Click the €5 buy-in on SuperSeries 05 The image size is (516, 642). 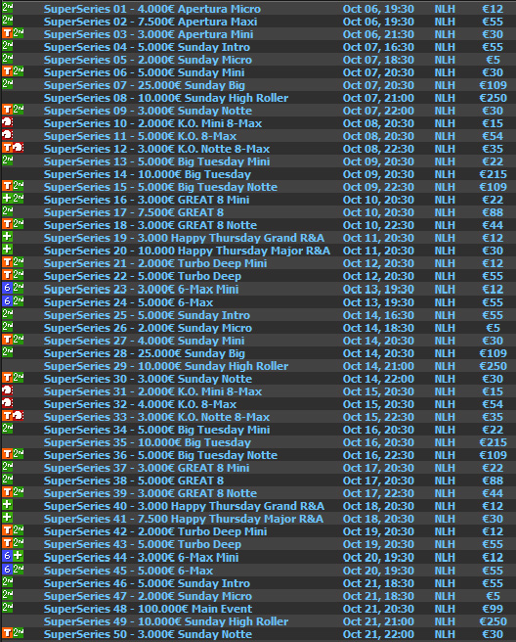(493, 60)
